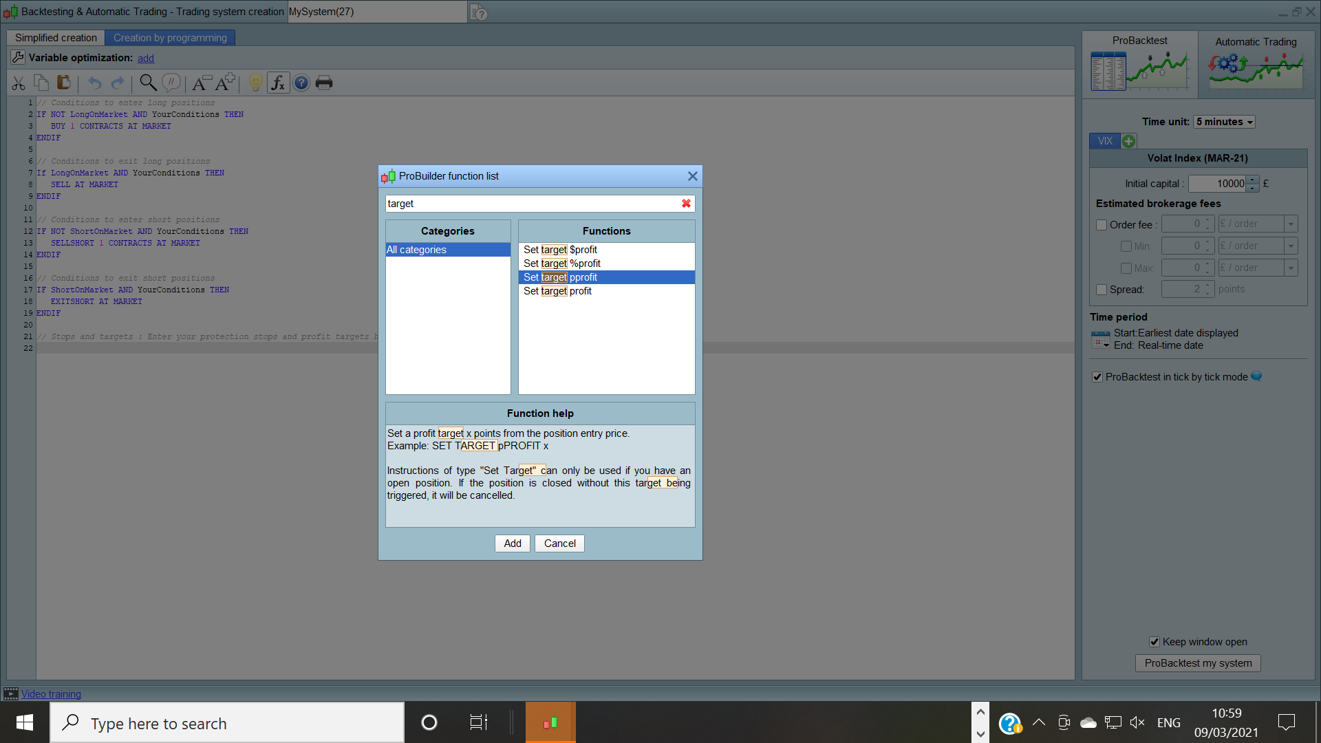Select Set target %profit function
The height and width of the screenshot is (743, 1321).
click(x=562, y=263)
